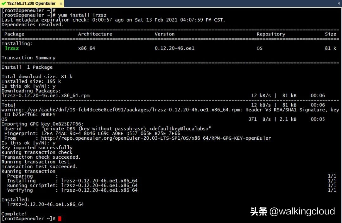Click 'Downloading Packages:' line
This screenshot has width=342, height=223.
point(31,91)
